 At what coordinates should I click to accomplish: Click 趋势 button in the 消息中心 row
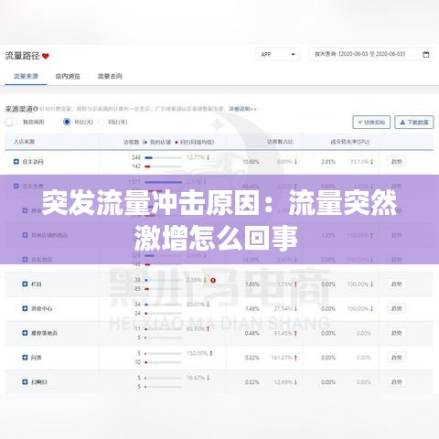pyautogui.click(x=396, y=308)
